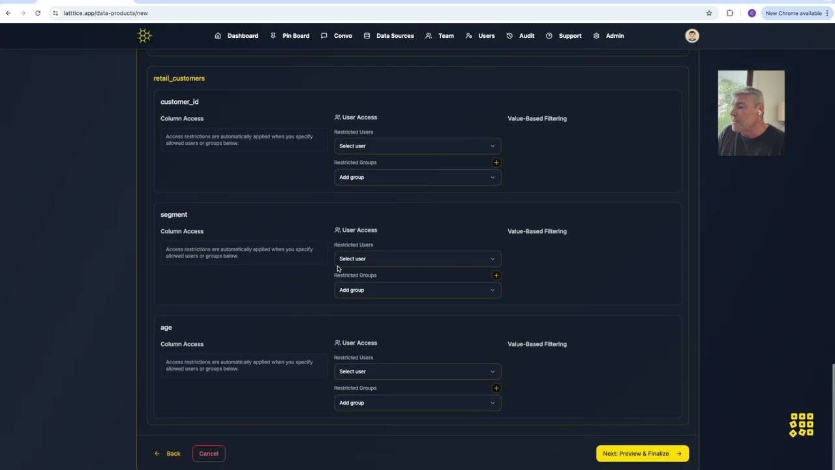The image size is (835, 470).
Task: Open the Users nav item
Action: [480, 36]
